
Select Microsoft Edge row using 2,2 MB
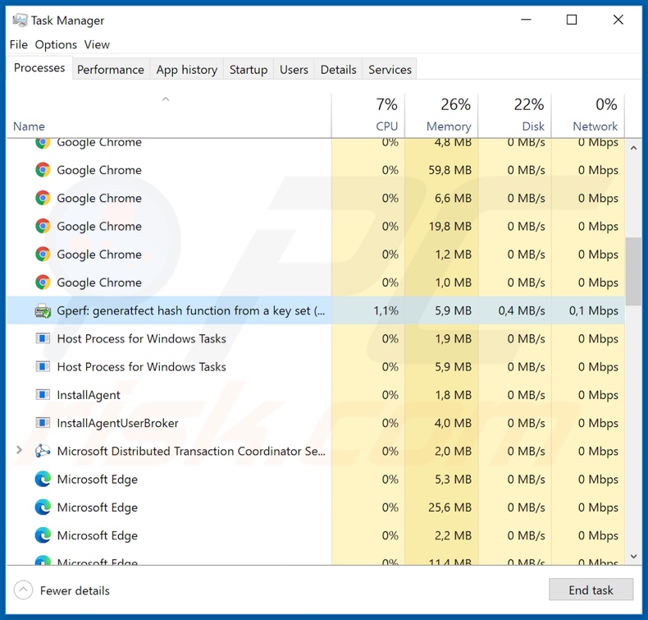click(x=315, y=535)
